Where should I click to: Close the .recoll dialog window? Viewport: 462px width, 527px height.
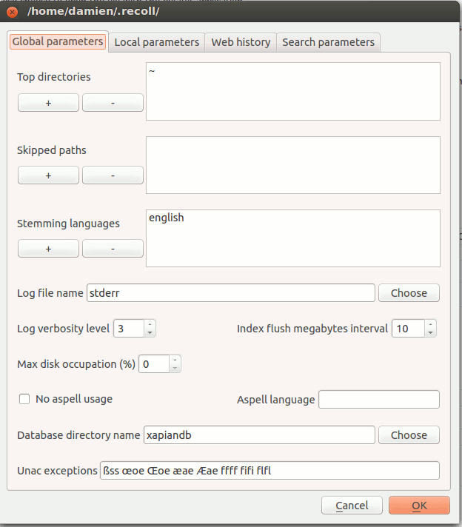(13, 13)
